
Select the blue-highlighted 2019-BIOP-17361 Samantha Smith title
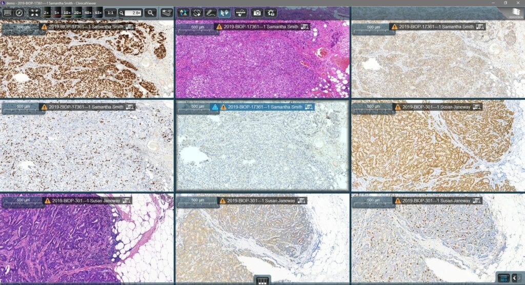(265, 107)
